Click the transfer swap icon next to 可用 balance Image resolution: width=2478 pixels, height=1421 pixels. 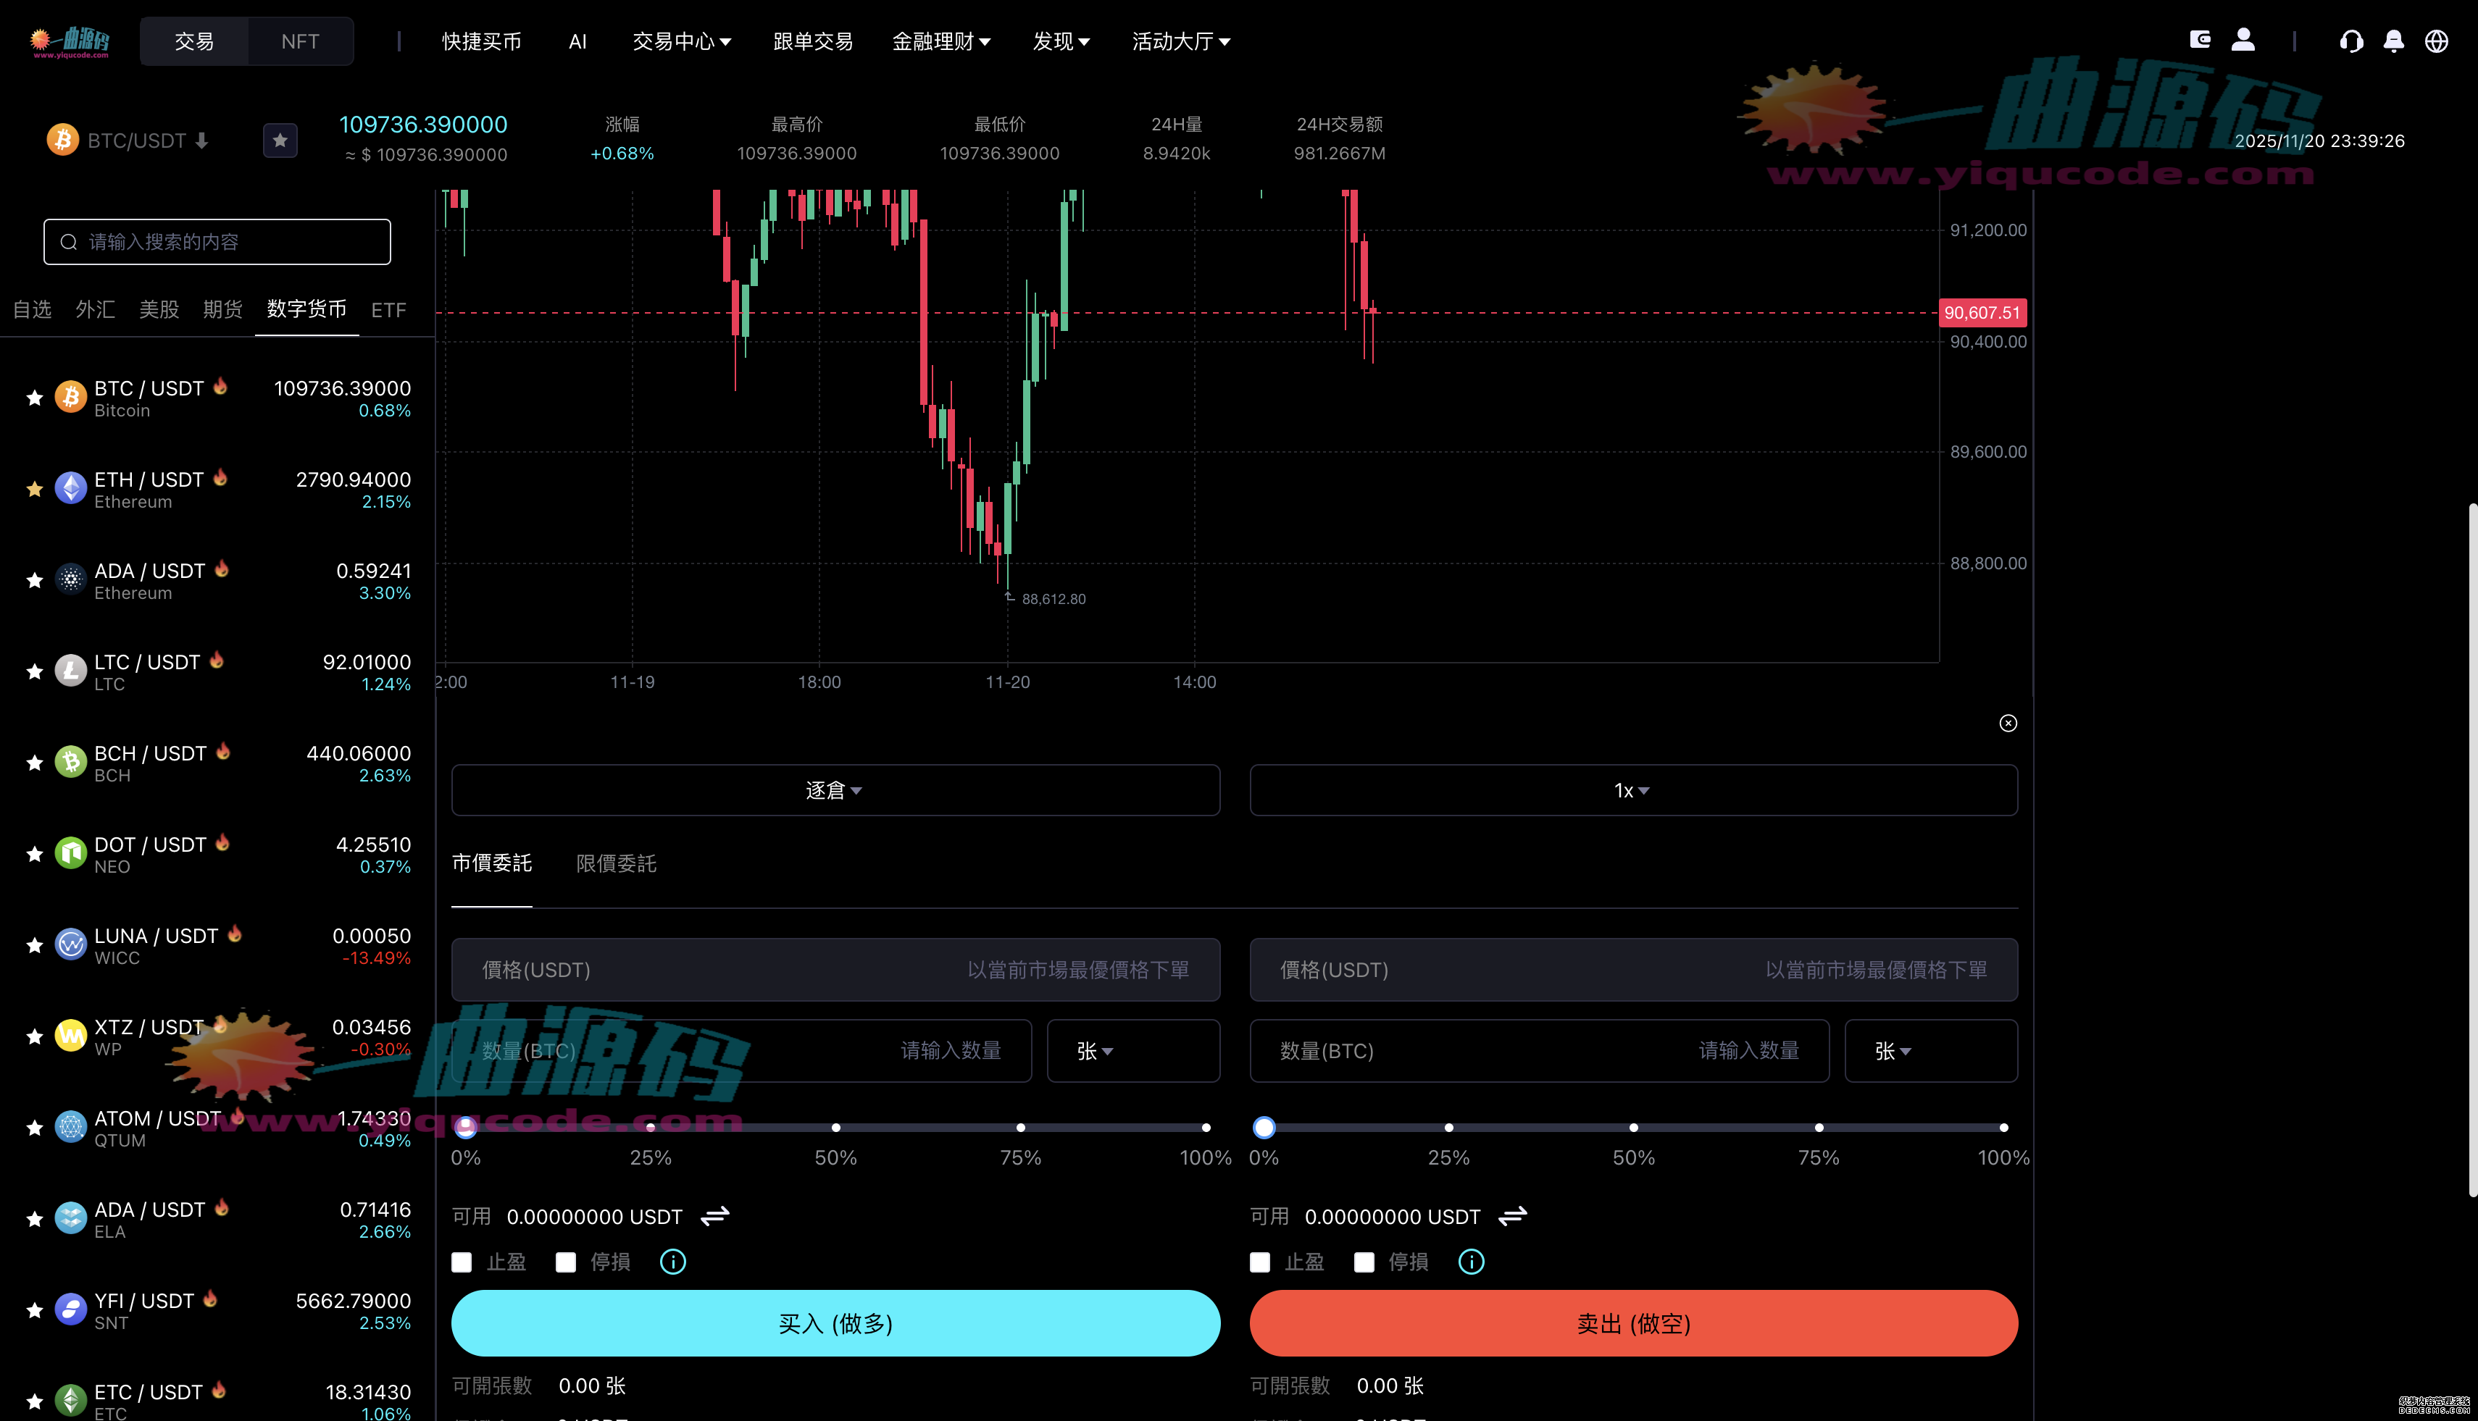714,1216
